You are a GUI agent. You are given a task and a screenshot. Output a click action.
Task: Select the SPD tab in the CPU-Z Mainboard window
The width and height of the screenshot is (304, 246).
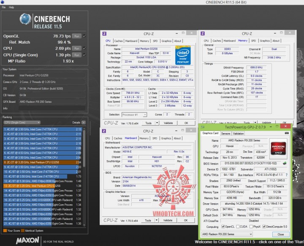point(155,139)
